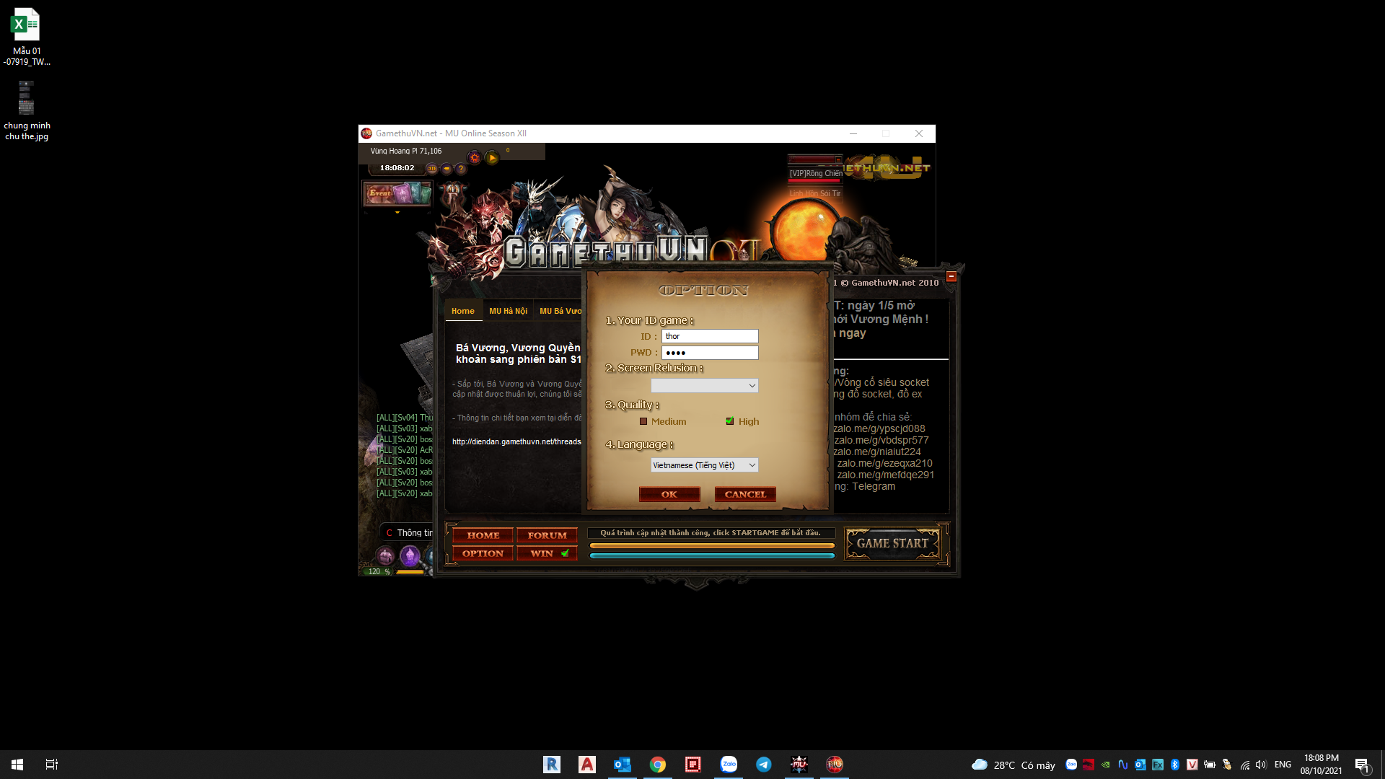Expand the Screen Resolution dropdown
The width and height of the screenshot is (1385, 779).
coord(704,386)
